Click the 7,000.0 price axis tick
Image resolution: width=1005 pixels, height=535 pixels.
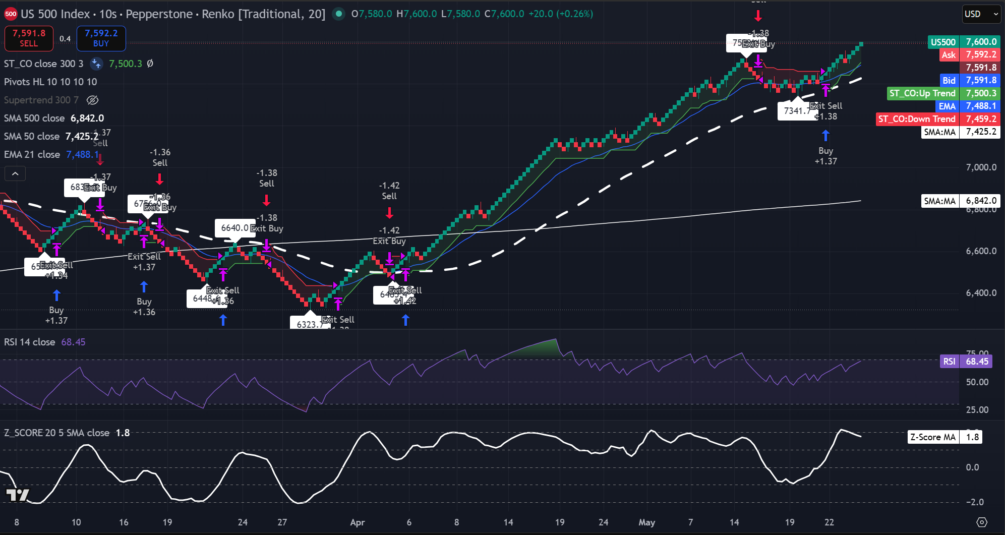(x=981, y=167)
